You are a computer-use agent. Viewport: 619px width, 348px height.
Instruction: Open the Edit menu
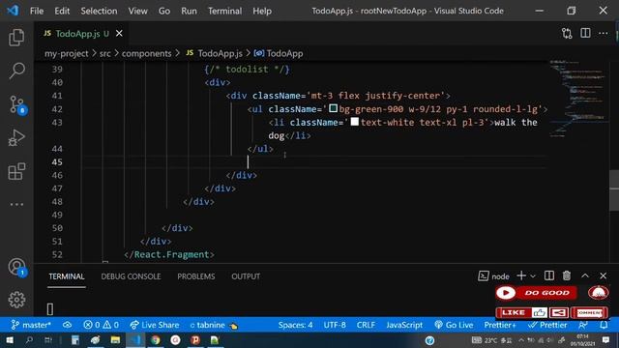pos(62,11)
